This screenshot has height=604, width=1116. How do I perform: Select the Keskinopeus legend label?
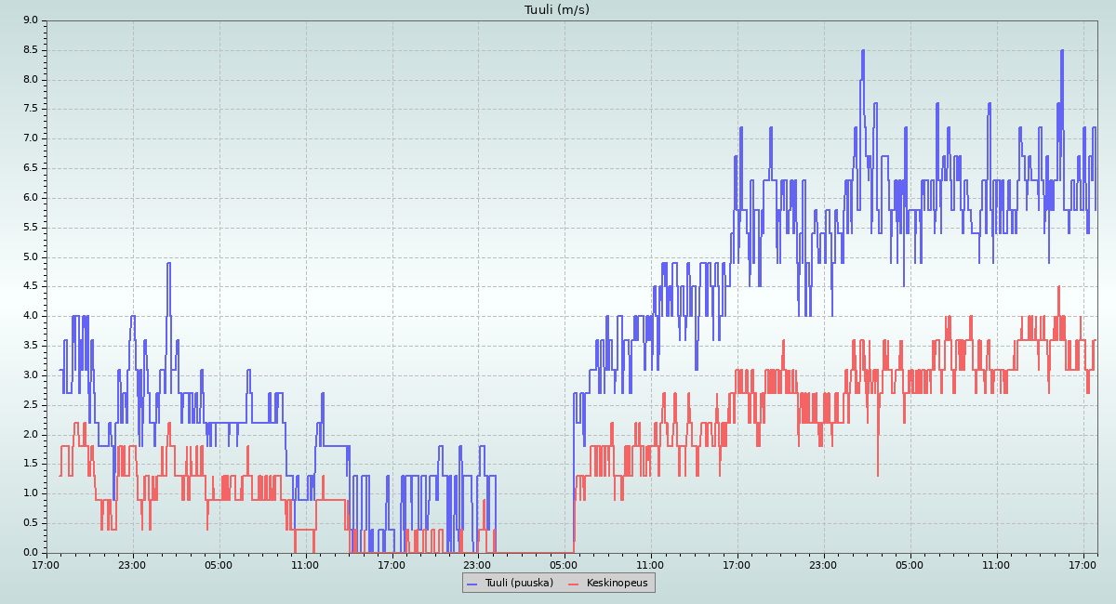[x=617, y=583]
